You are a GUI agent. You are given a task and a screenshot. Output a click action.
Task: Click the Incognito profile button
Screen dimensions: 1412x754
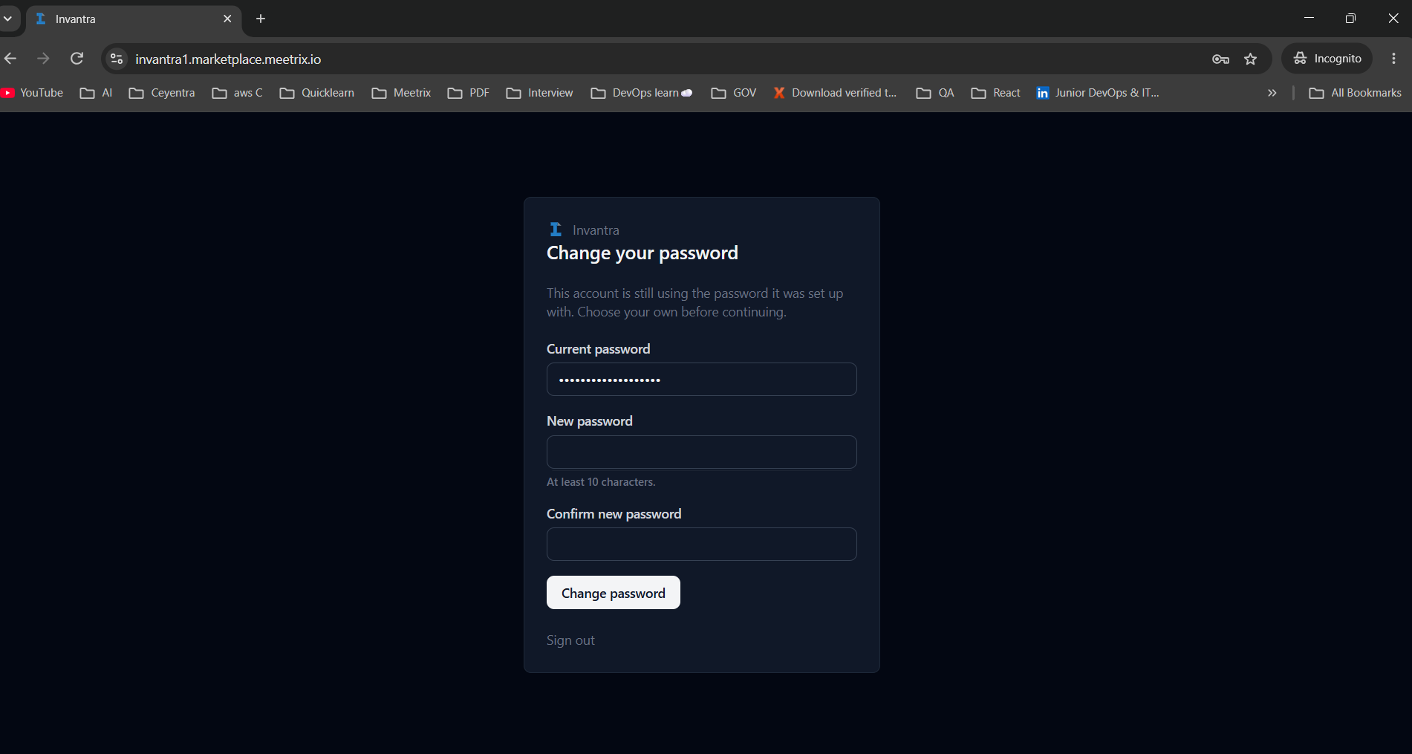tap(1327, 59)
